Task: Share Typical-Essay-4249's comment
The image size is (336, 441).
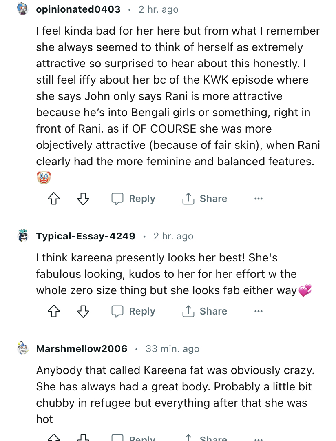Action: coord(205,311)
